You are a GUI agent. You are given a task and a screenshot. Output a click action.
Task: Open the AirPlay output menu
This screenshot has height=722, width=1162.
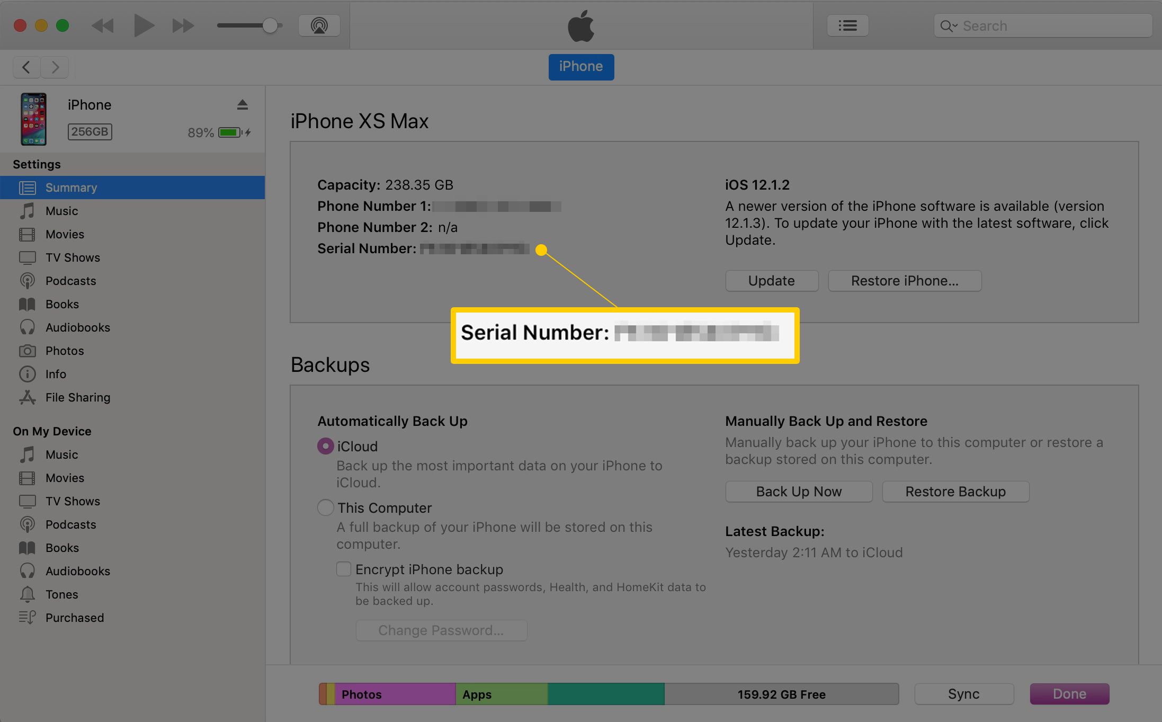click(319, 25)
